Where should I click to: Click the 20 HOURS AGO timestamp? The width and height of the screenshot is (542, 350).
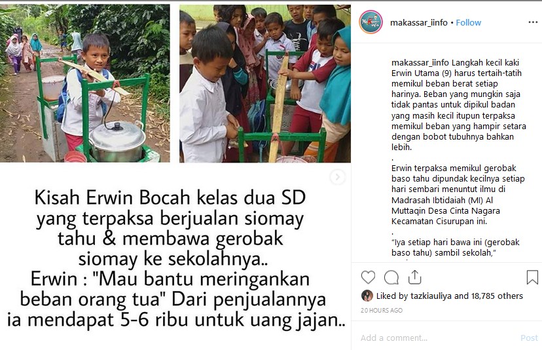tap(382, 310)
